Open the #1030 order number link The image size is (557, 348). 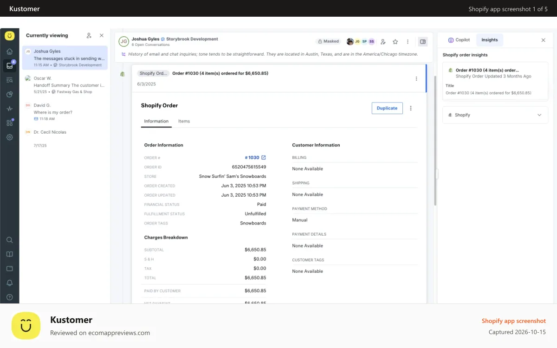(x=252, y=158)
